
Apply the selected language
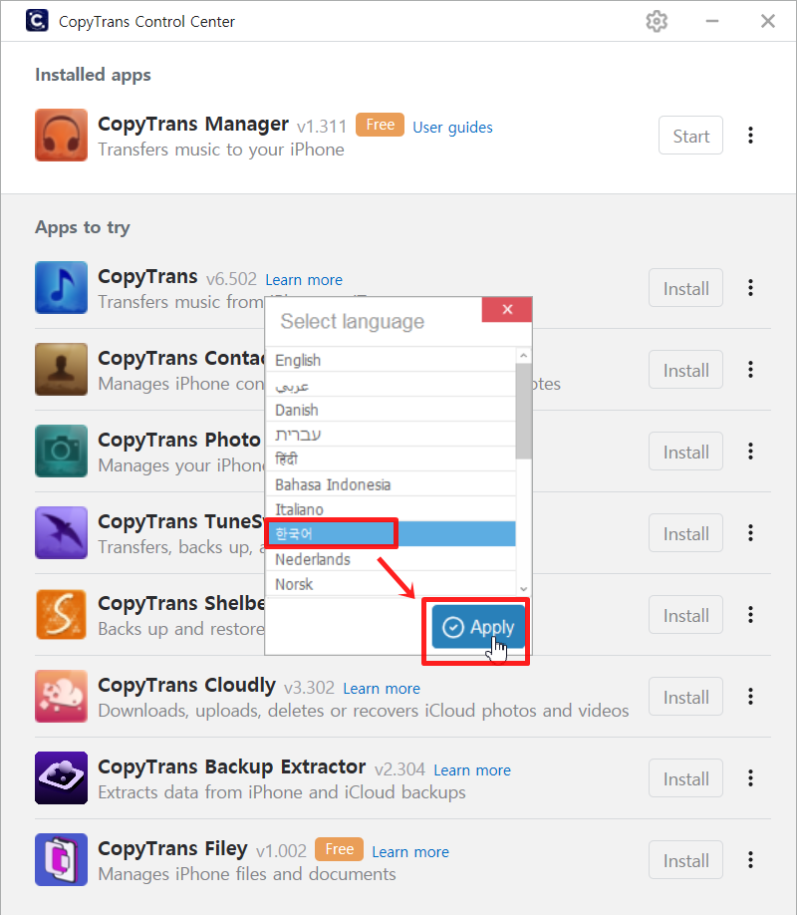click(478, 627)
